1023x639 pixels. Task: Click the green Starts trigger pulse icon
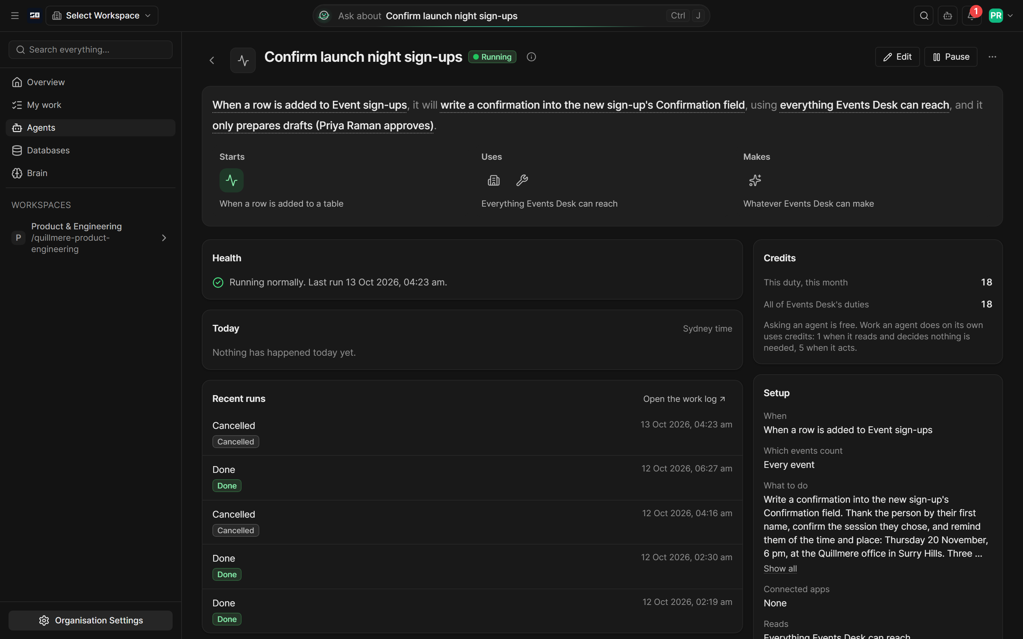tap(231, 180)
